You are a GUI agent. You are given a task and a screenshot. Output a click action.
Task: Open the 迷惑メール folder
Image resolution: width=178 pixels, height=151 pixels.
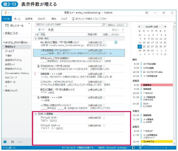click(x=10, y=82)
